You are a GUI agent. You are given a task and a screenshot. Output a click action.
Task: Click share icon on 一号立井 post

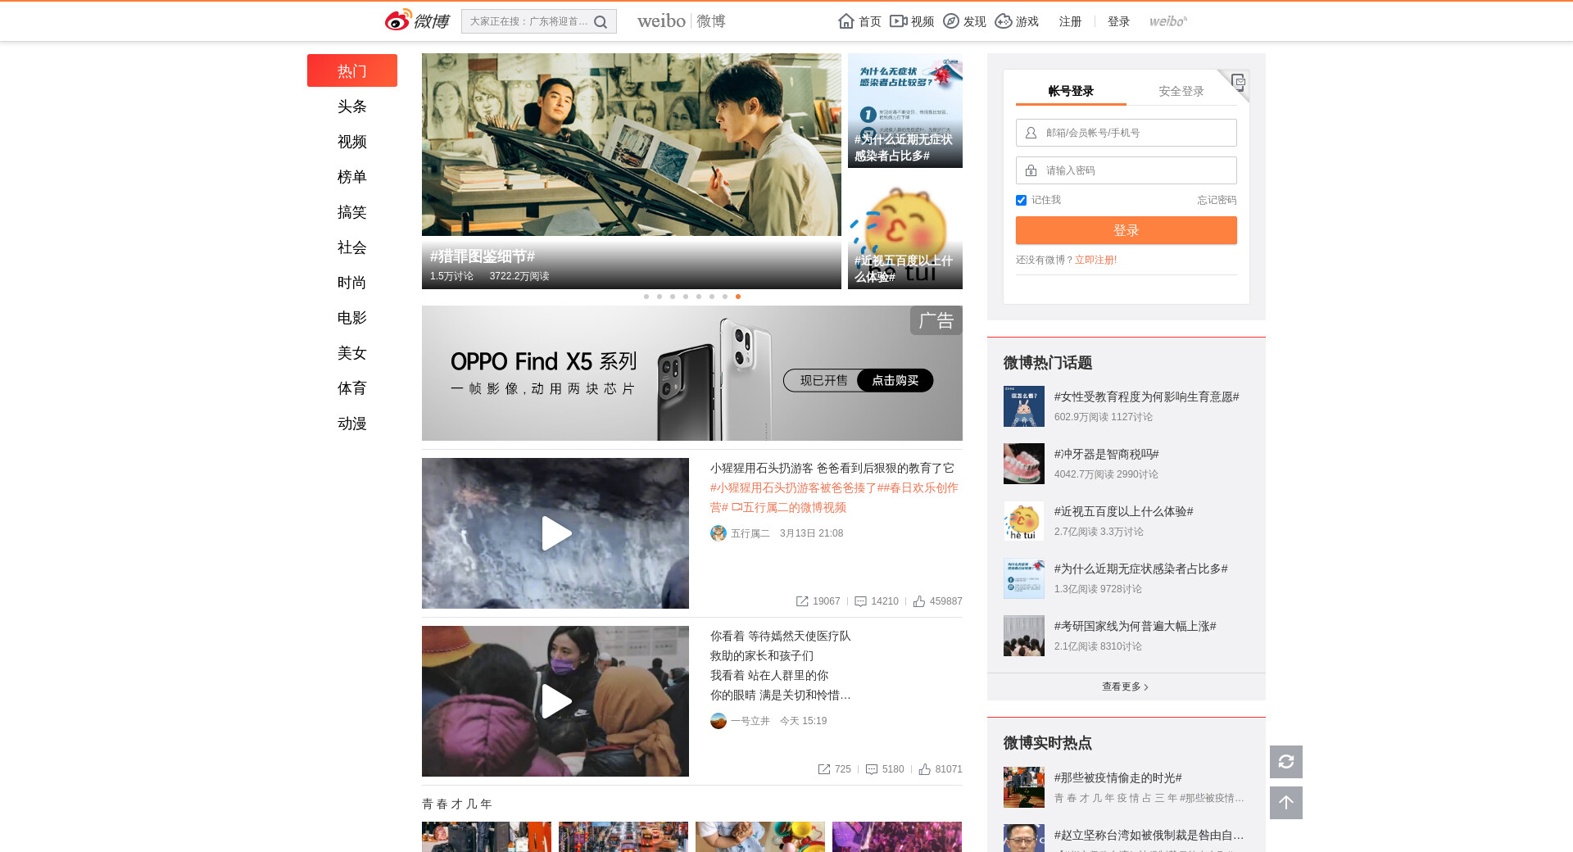click(x=824, y=769)
